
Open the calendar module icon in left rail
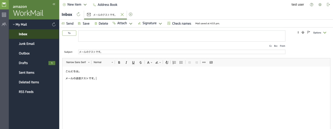click(x=4, y=15)
